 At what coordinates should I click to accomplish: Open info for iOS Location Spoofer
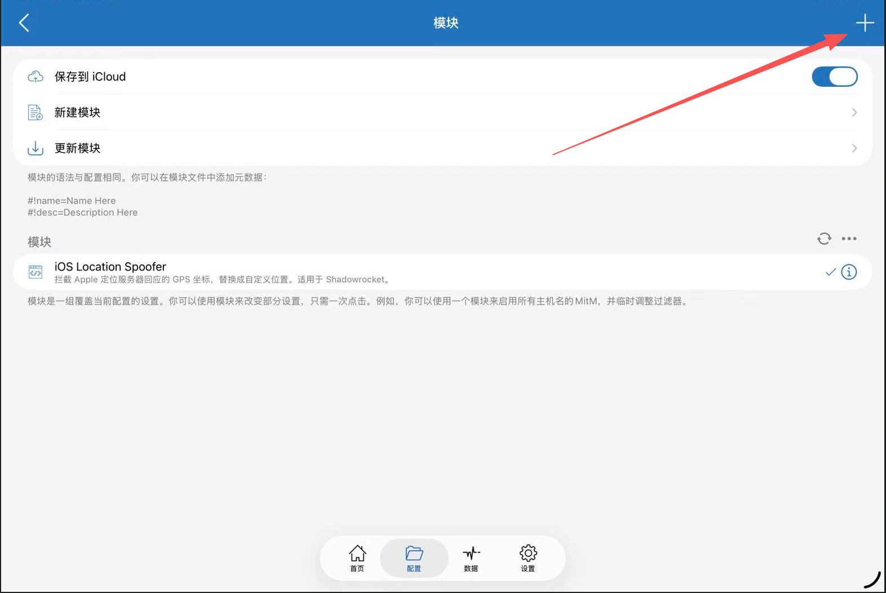click(849, 272)
